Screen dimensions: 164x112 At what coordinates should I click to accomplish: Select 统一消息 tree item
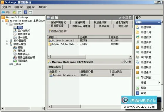tap(23, 37)
